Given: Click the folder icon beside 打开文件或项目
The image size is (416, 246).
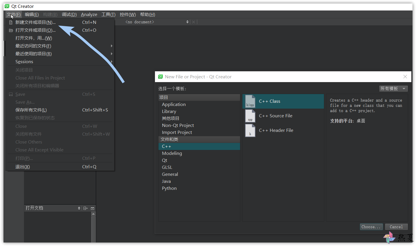Looking at the screenshot, I should (x=11, y=30).
